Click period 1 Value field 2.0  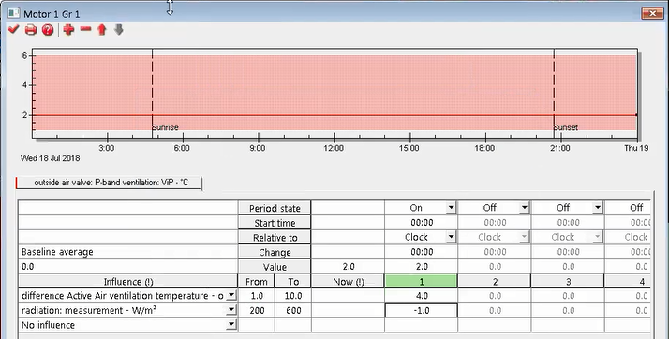[421, 267]
